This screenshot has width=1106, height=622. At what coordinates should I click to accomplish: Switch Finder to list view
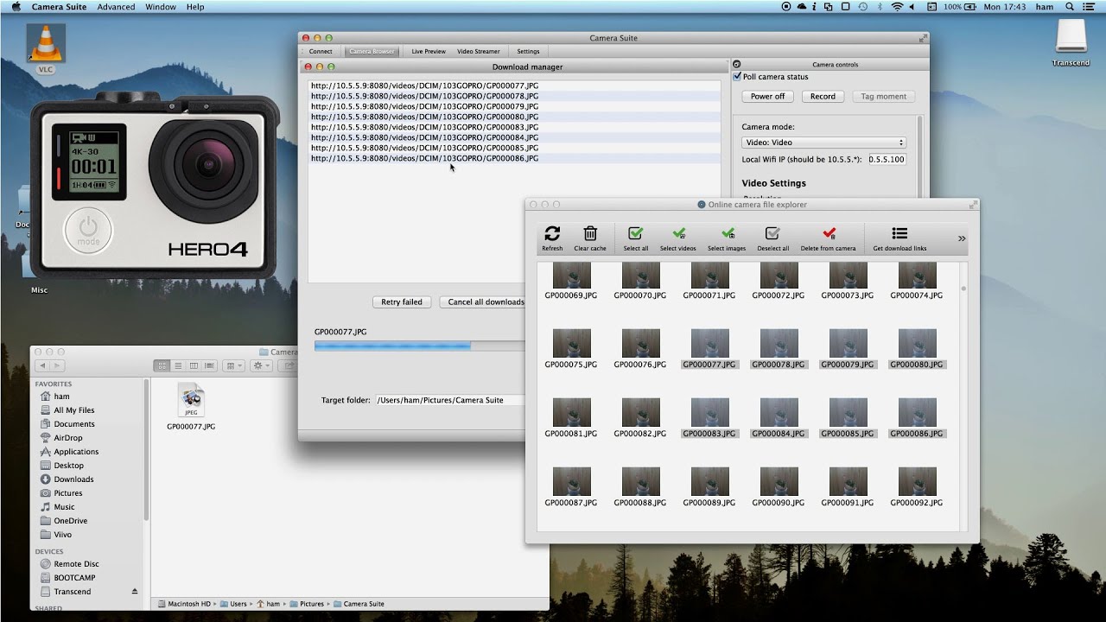(x=178, y=365)
